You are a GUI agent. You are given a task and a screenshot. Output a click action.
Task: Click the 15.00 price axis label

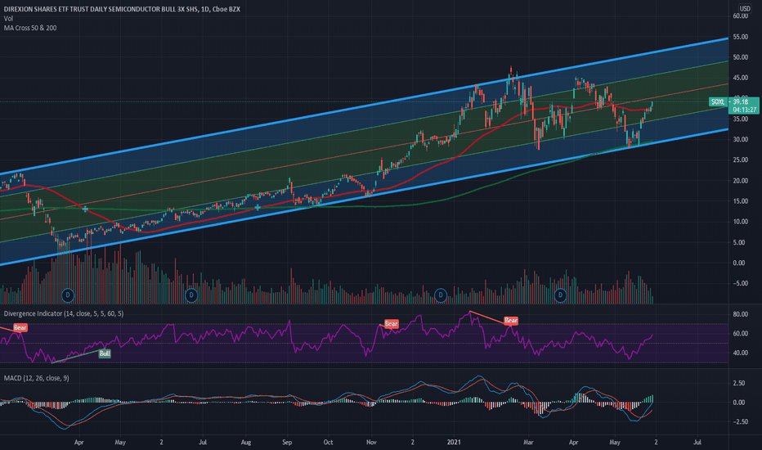click(x=740, y=201)
